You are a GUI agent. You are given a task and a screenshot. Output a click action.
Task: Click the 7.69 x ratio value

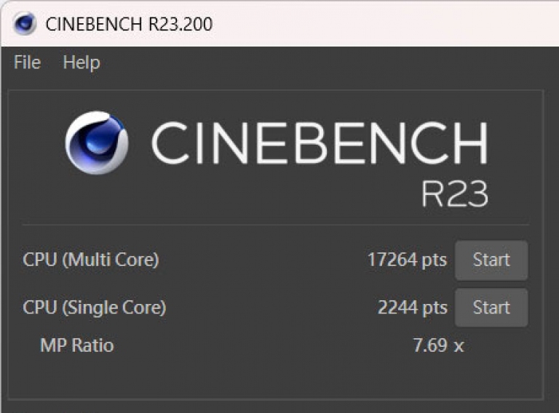coord(438,345)
